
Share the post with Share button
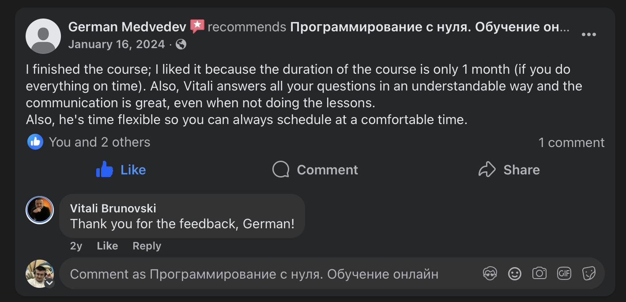coord(509,170)
